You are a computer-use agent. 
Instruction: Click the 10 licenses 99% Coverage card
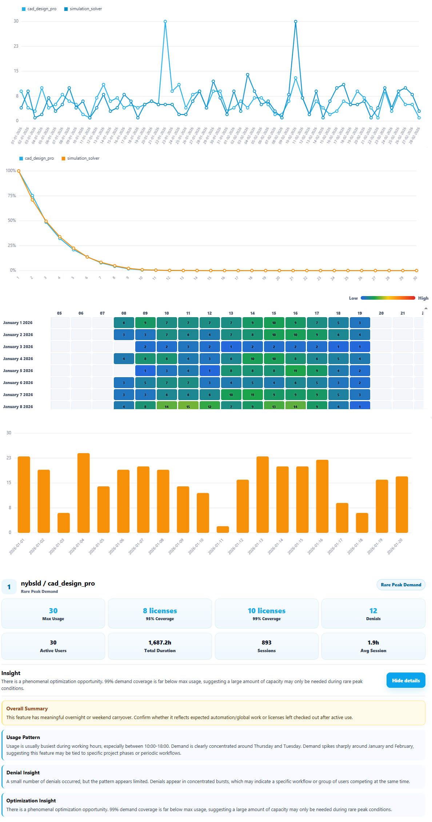tap(267, 614)
